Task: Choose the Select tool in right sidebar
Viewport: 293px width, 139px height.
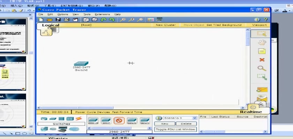Action: [261, 34]
